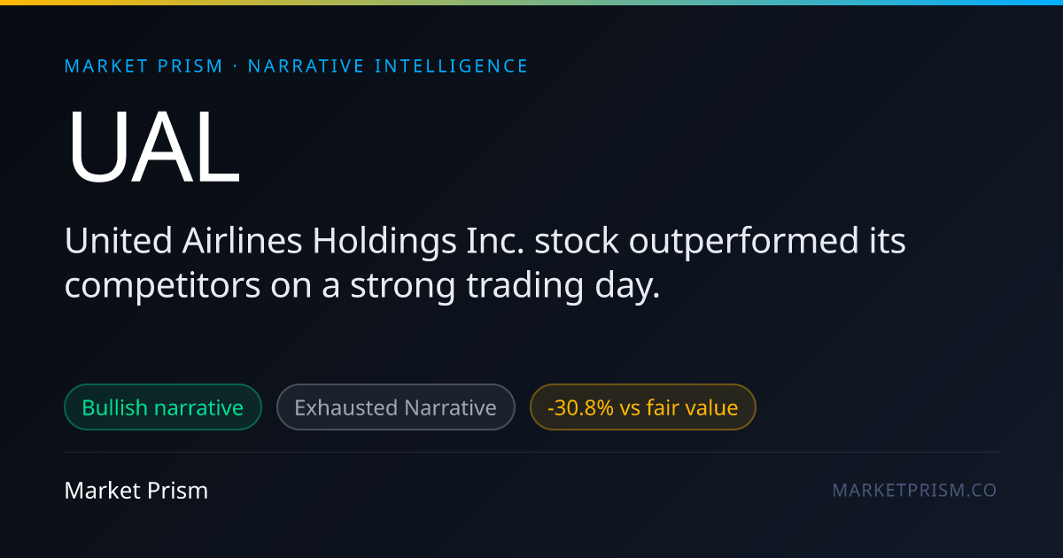The image size is (1063, 558).
Task: Click the MARKET PRISM header text
Action: click(144, 66)
